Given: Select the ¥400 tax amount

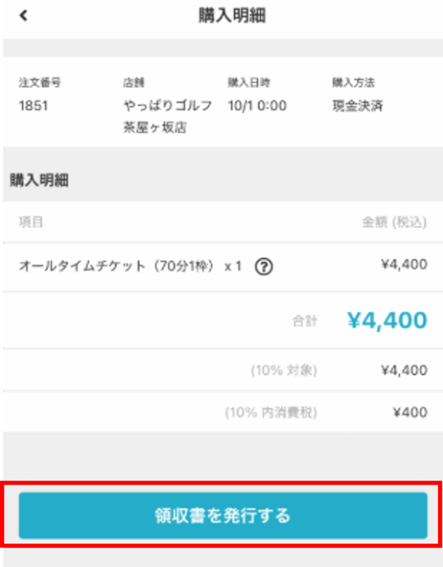Looking at the screenshot, I should coord(410,413).
